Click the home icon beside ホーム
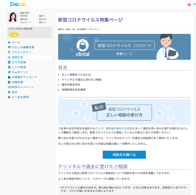Screen dimensions: 196x195 [9, 42]
